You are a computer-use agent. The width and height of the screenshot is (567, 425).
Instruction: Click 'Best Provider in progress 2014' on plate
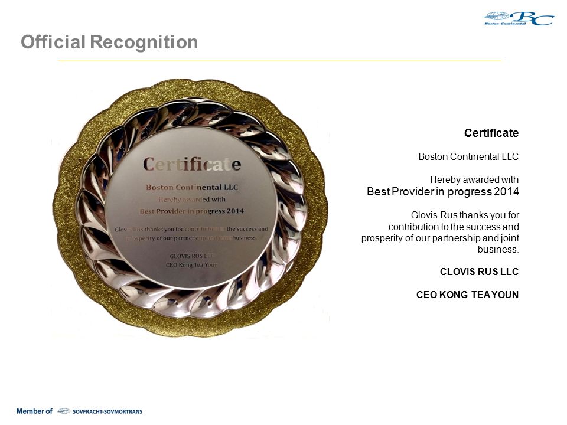pyautogui.click(x=192, y=211)
